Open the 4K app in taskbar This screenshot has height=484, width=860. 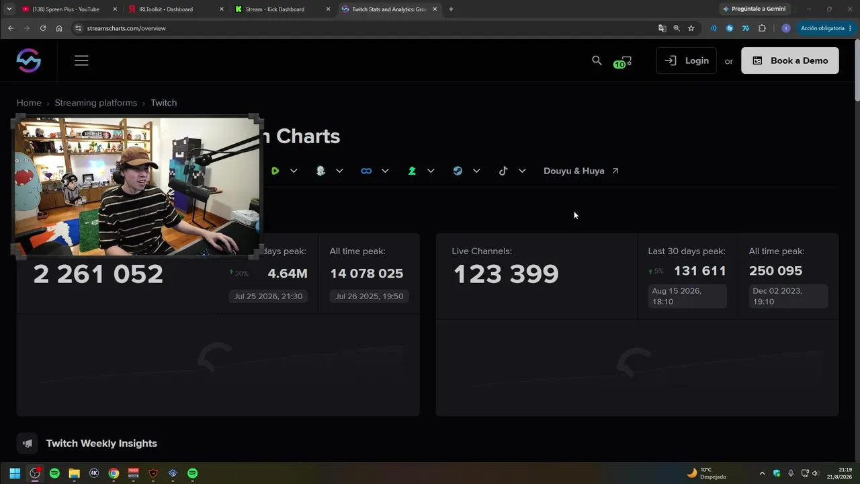94,473
